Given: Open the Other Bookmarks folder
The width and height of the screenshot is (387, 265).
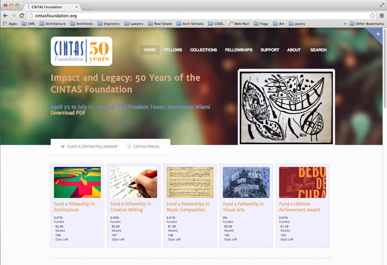Looking at the screenshot, I should click(367, 24).
